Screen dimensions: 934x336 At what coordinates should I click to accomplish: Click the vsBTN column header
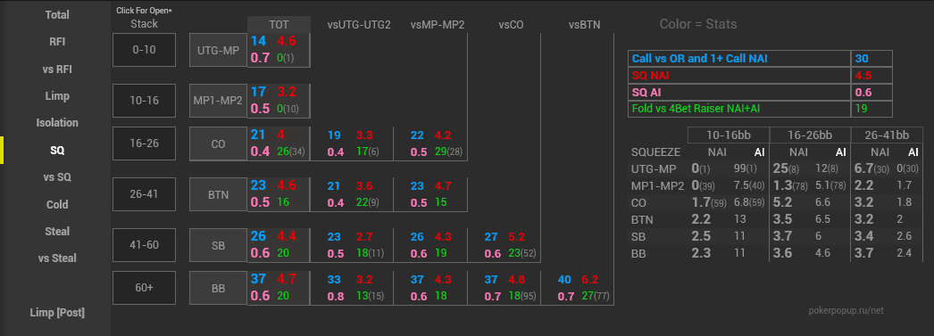click(584, 24)
